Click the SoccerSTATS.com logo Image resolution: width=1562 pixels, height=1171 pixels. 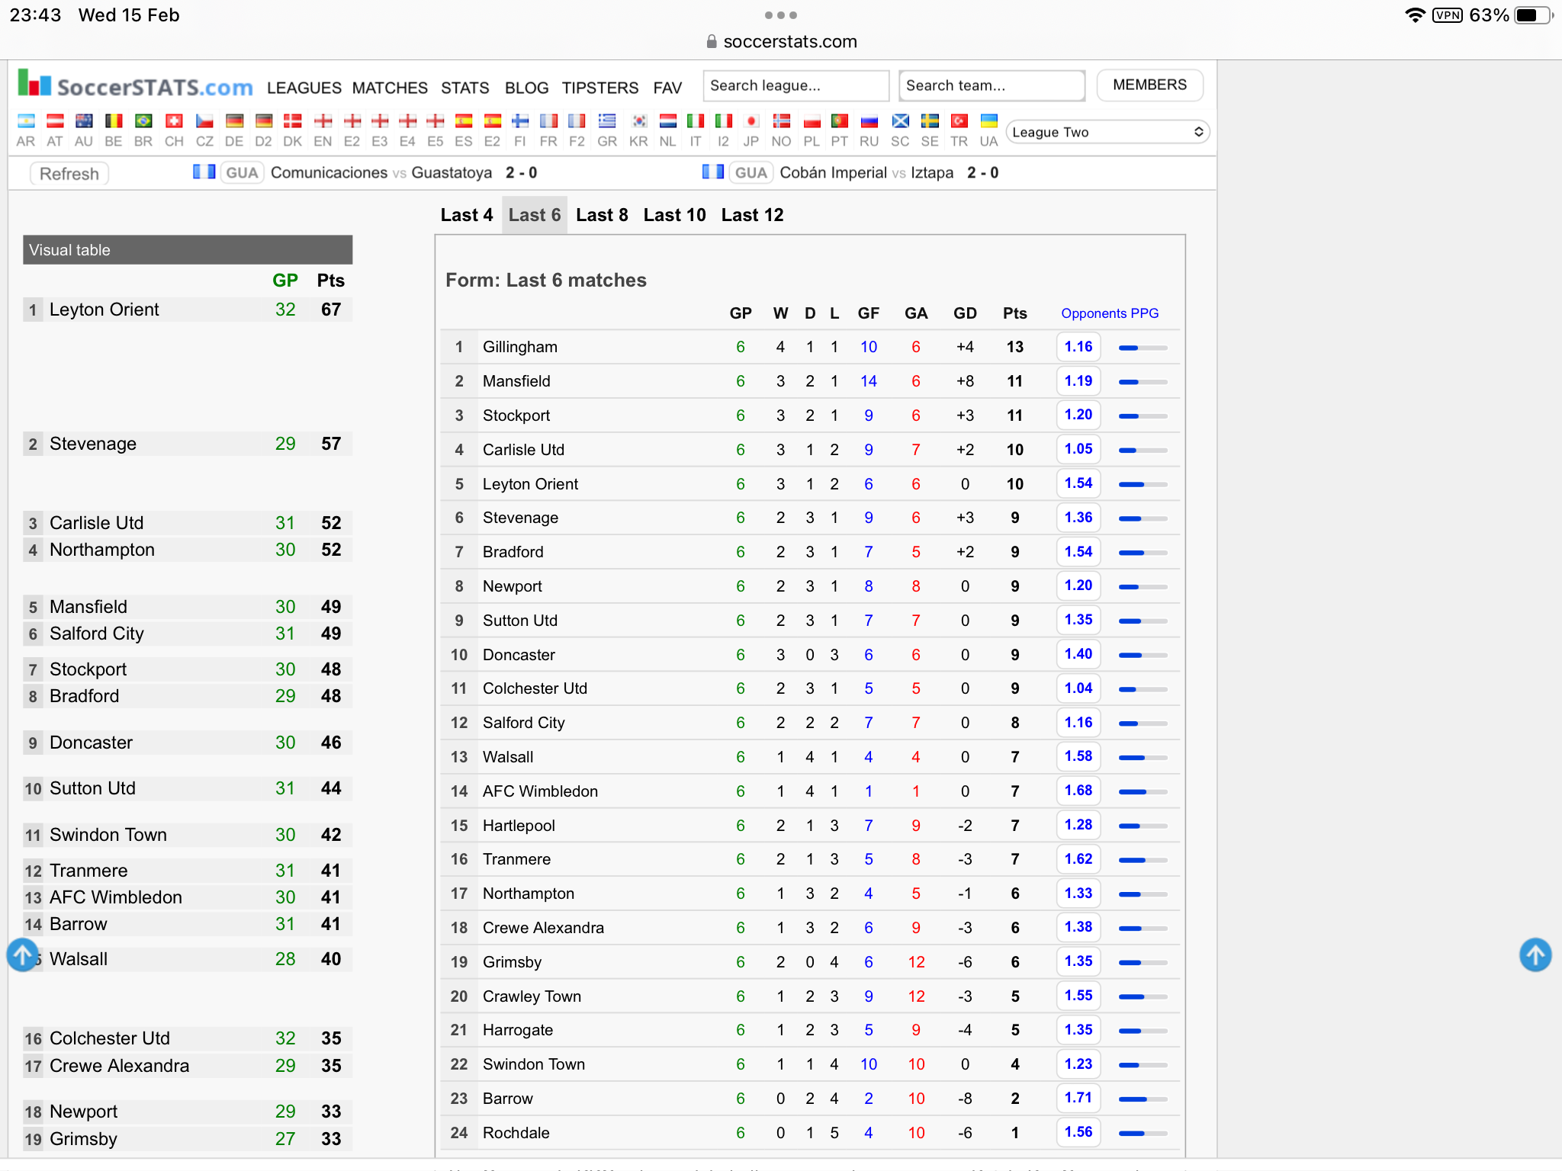point(135,85)
